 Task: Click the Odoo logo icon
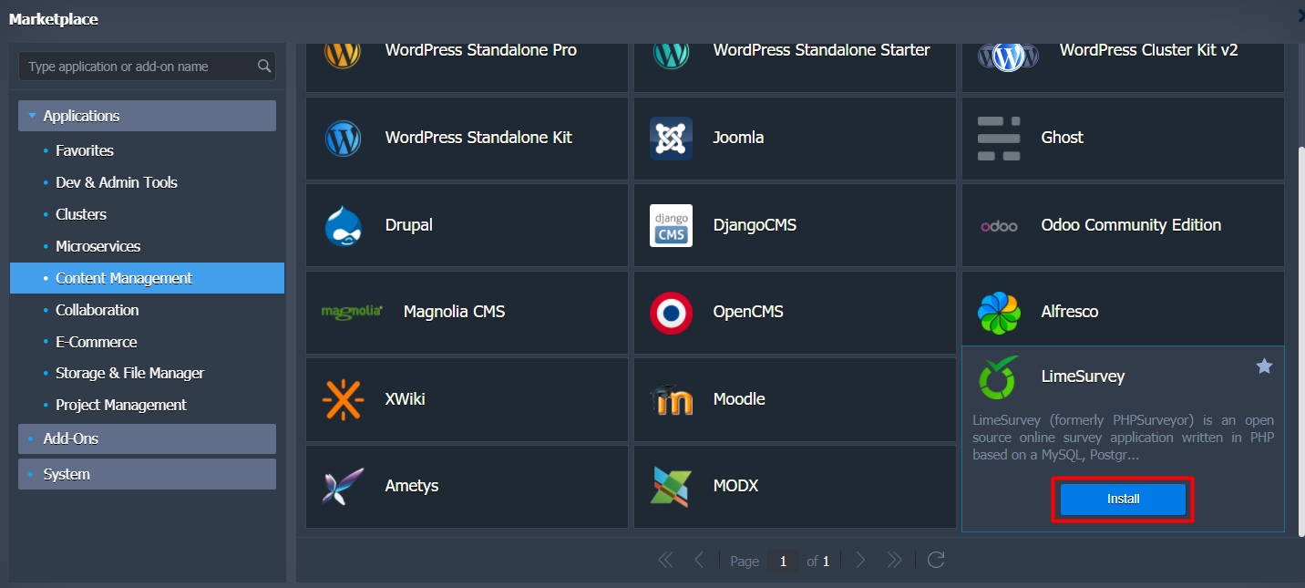coord(999,226)
